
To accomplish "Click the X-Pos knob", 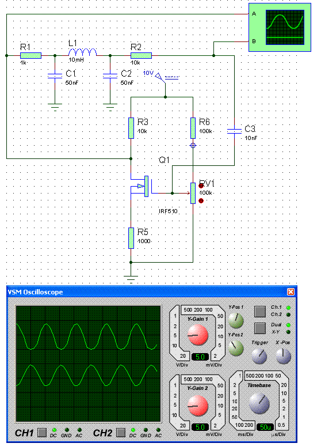I will pyautogui.click(x=283, y=356).
